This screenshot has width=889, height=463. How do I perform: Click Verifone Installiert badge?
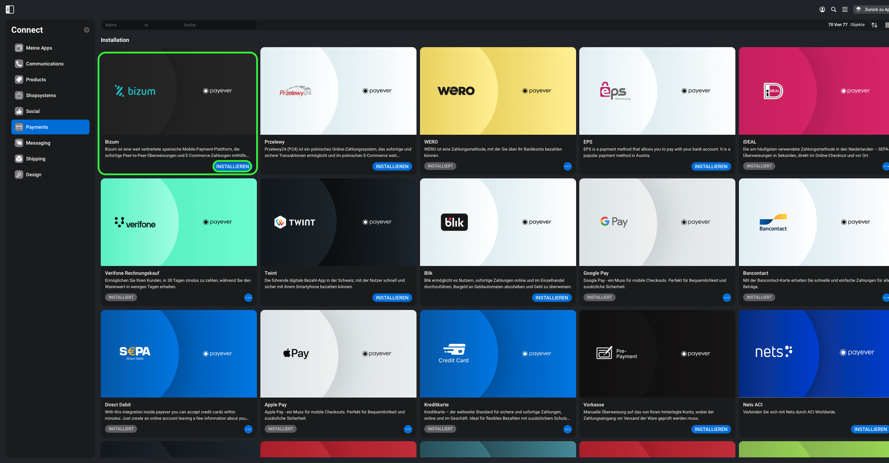(121, 297)
